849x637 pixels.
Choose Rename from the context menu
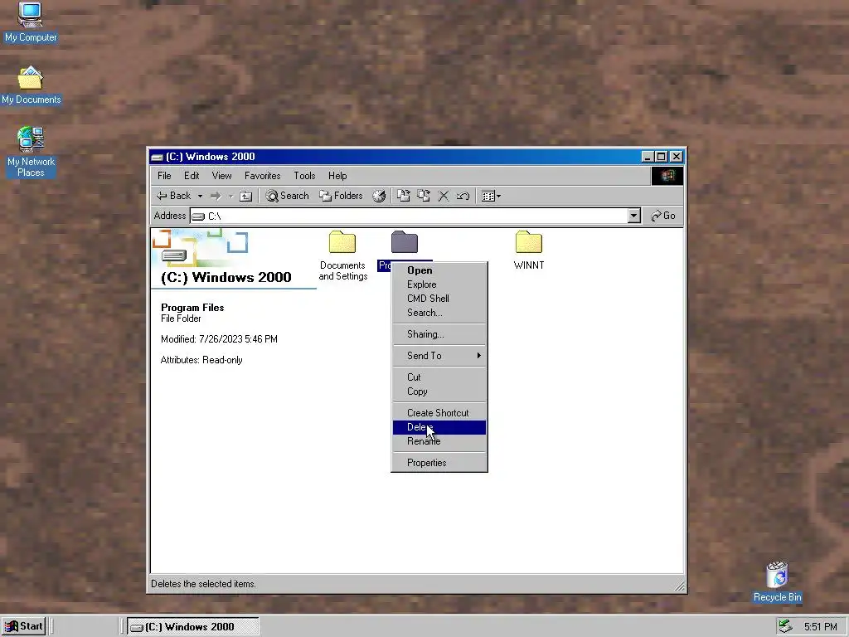[439, 441]
